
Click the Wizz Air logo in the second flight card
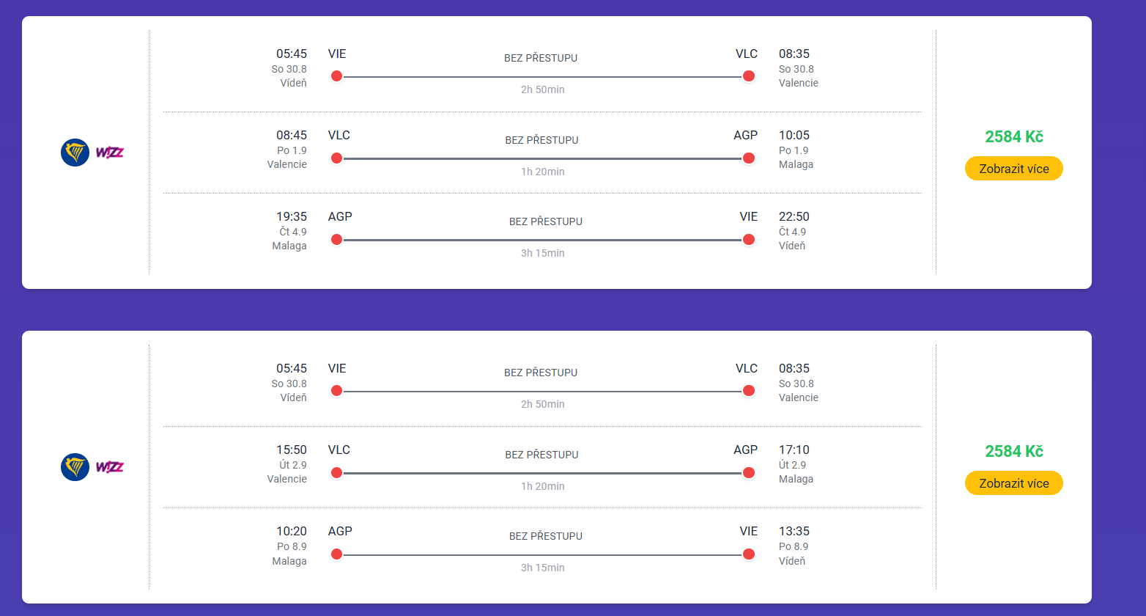click(x=110, y=467)
